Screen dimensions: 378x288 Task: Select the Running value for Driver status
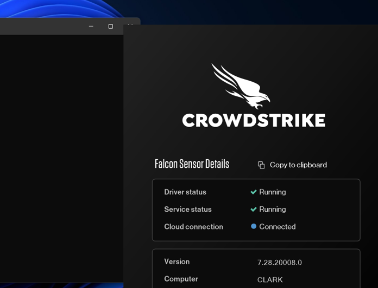coord(273,192)
